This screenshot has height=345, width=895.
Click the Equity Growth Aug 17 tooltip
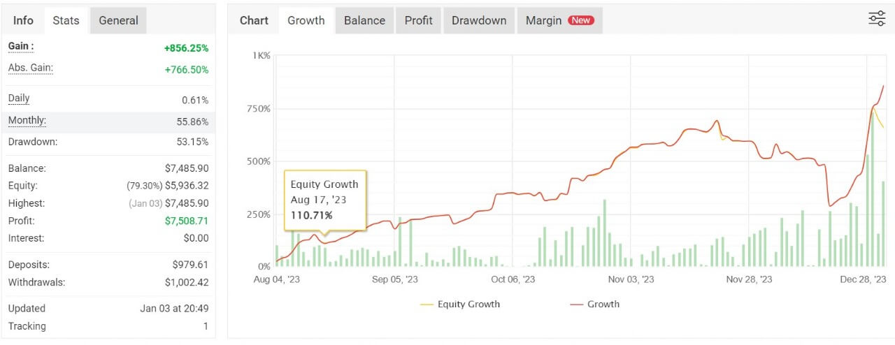tap(324, 200)
